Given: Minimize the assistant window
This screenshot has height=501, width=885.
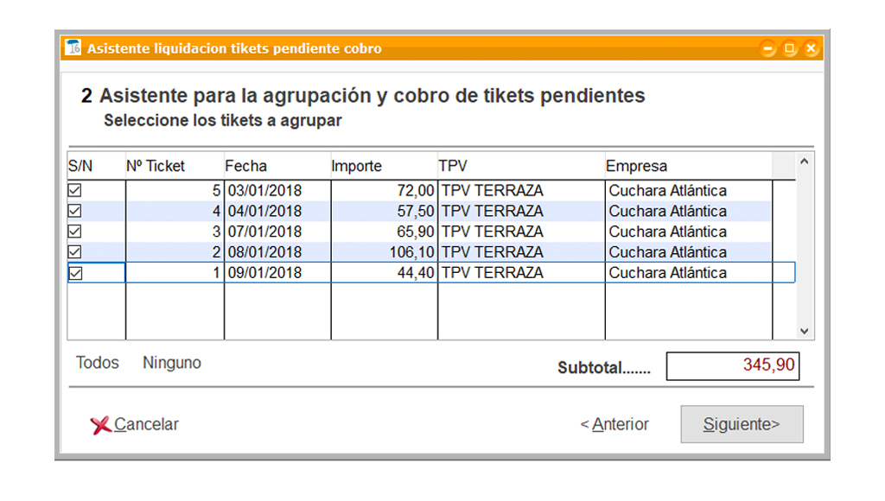Looking at the screenshot, I should [767, 48].
